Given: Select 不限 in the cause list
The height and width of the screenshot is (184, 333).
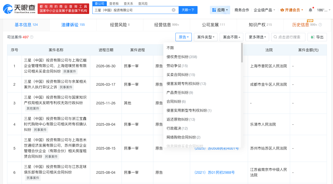Looking at the screenshot, I should 202,48.
